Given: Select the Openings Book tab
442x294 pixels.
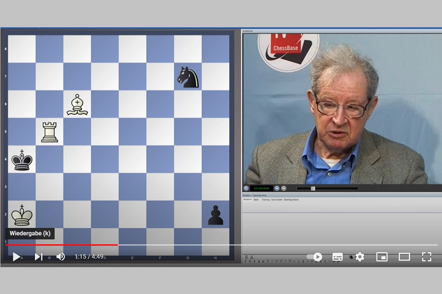Looking at the screenshot, I should click(x=291, y=200).
